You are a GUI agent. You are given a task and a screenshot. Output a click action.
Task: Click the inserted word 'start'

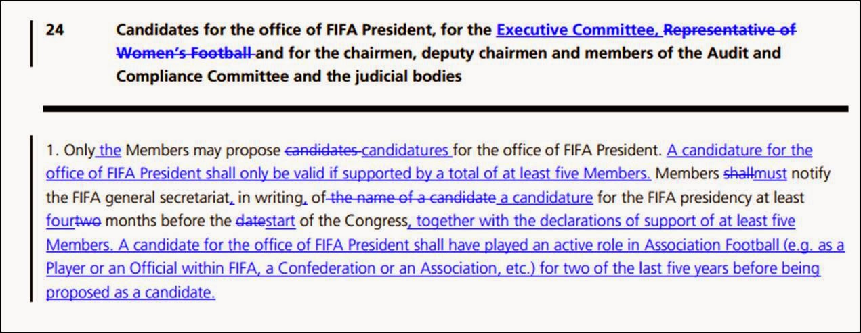(x=280, y=222)
